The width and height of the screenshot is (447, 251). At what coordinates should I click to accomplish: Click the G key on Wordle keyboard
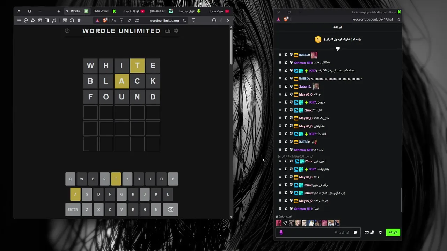click(122, 194)
